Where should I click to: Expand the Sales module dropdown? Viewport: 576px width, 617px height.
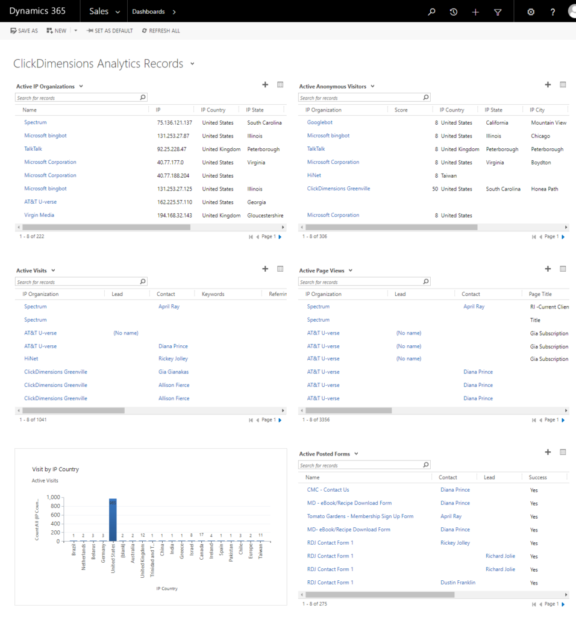point(117,12)
